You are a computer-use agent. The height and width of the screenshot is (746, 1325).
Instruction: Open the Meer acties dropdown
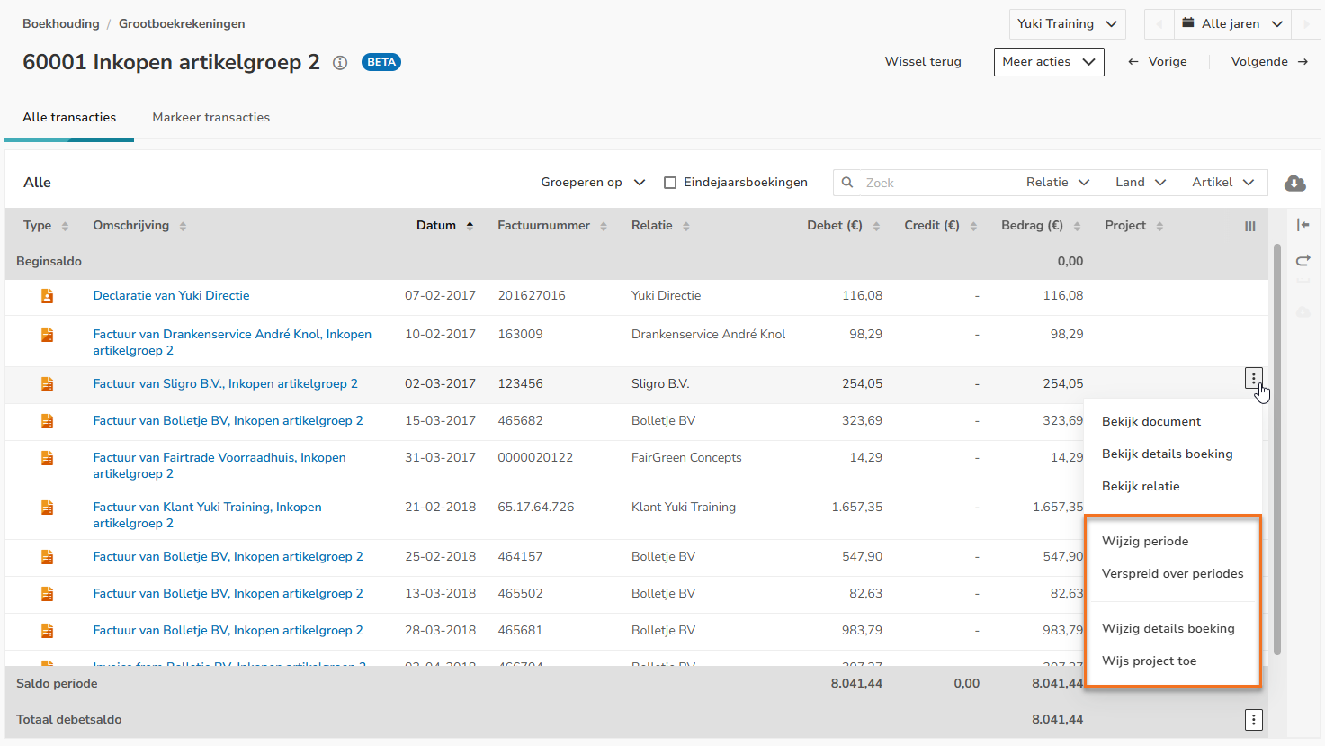pyautogui.click(x=1048, y=62)
